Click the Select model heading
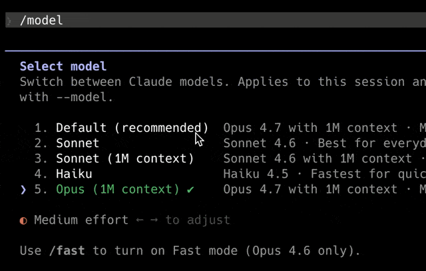Screen dimensions: 426x271 (x=63, y=67)
